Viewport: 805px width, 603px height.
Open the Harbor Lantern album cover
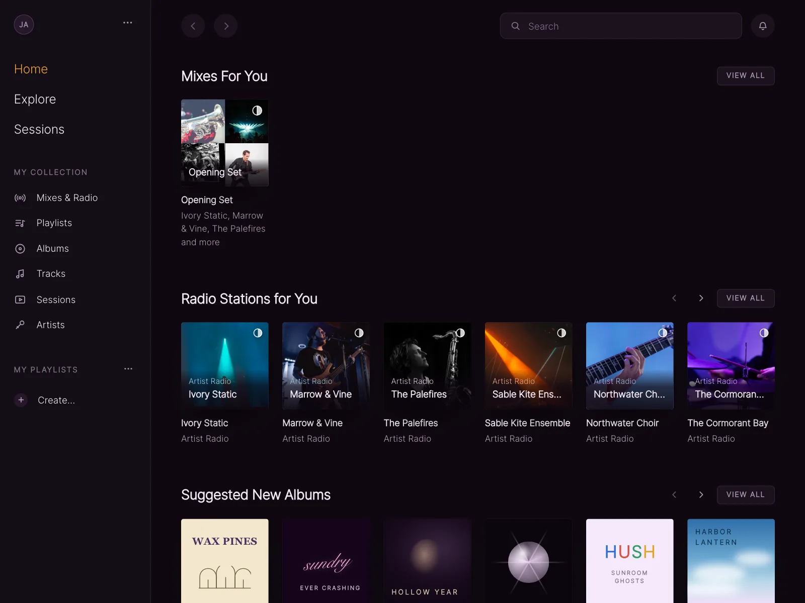click(731, 561)
